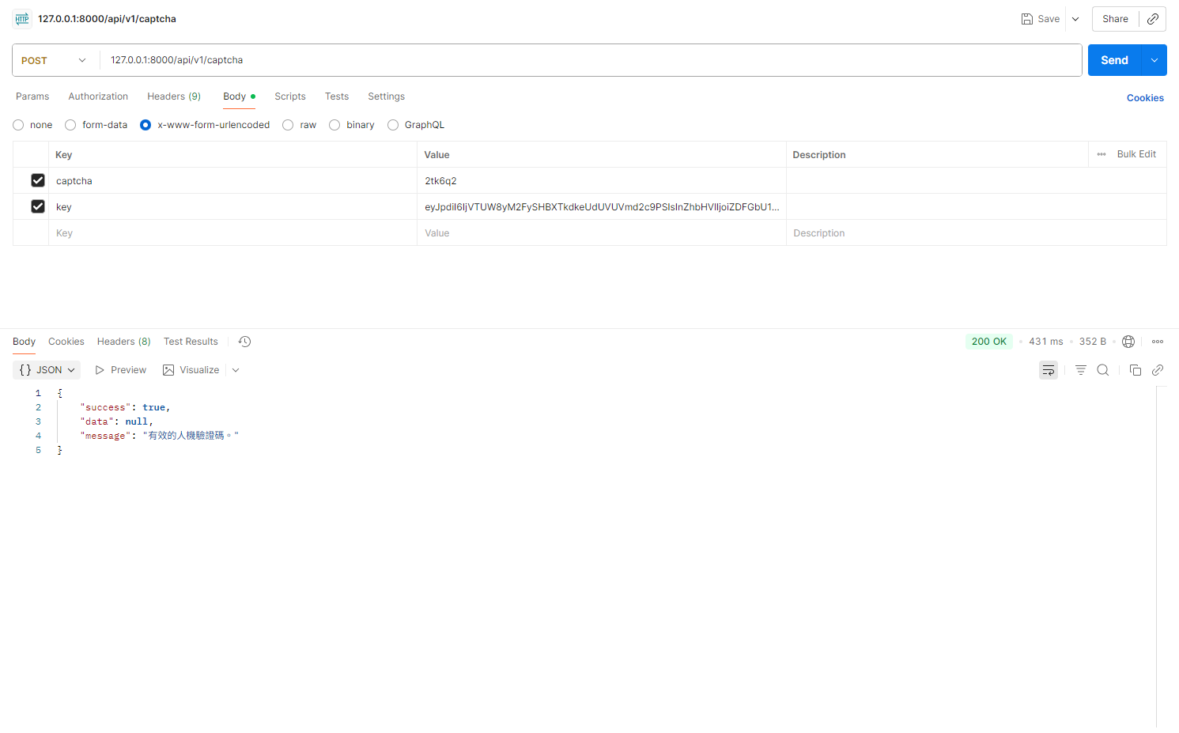
Task: Open the Authorization tab
Action: click(x=98, y=96)
